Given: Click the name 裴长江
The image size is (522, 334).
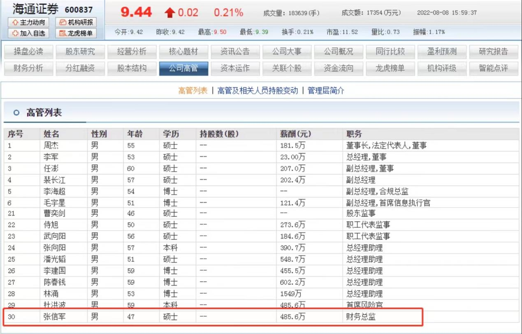Looking at the screenshot, I should (x=54, y=180).
